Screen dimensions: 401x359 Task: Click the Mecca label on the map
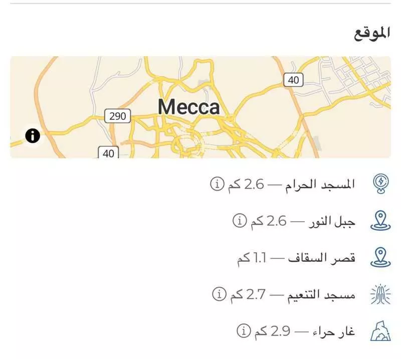[189, 106]
